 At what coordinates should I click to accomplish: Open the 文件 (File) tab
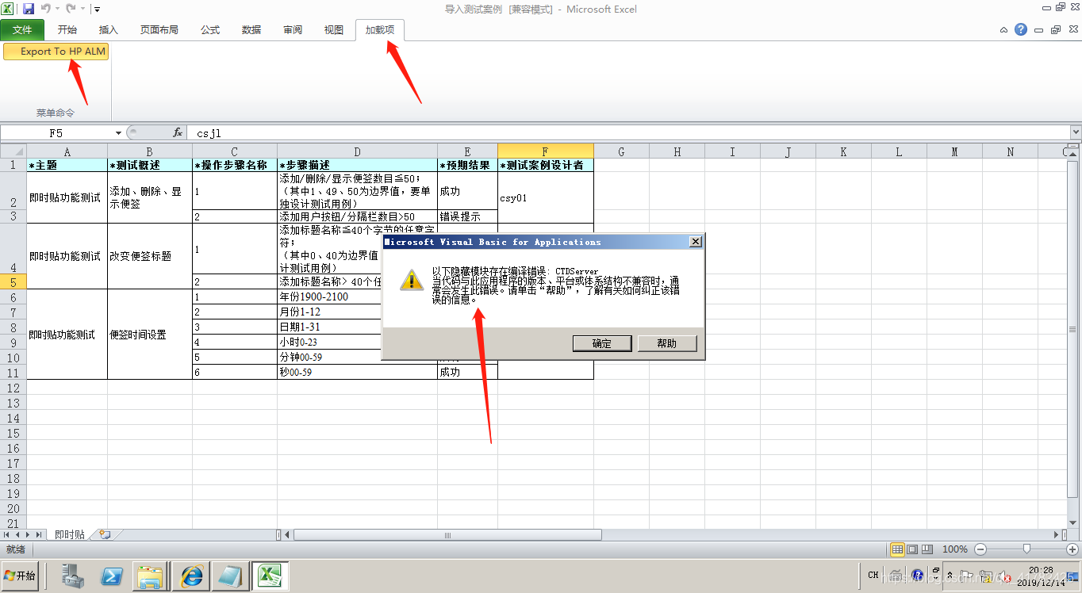[x=22, y=30]
